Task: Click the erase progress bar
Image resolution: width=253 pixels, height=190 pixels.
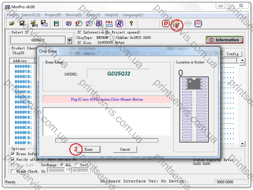Action: click(x=107, y=140)
